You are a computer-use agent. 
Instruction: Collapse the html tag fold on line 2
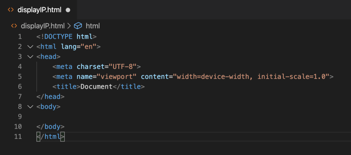(30, 47)
